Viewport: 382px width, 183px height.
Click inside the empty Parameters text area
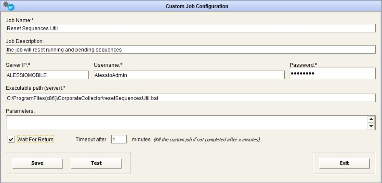pos(186,123)
